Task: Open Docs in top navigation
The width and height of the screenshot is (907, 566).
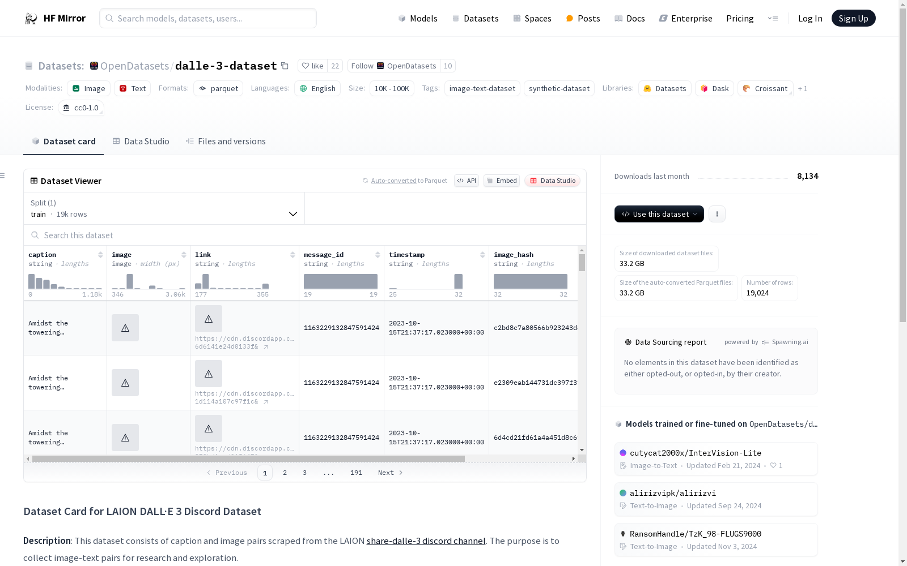Action: (630, 19)
